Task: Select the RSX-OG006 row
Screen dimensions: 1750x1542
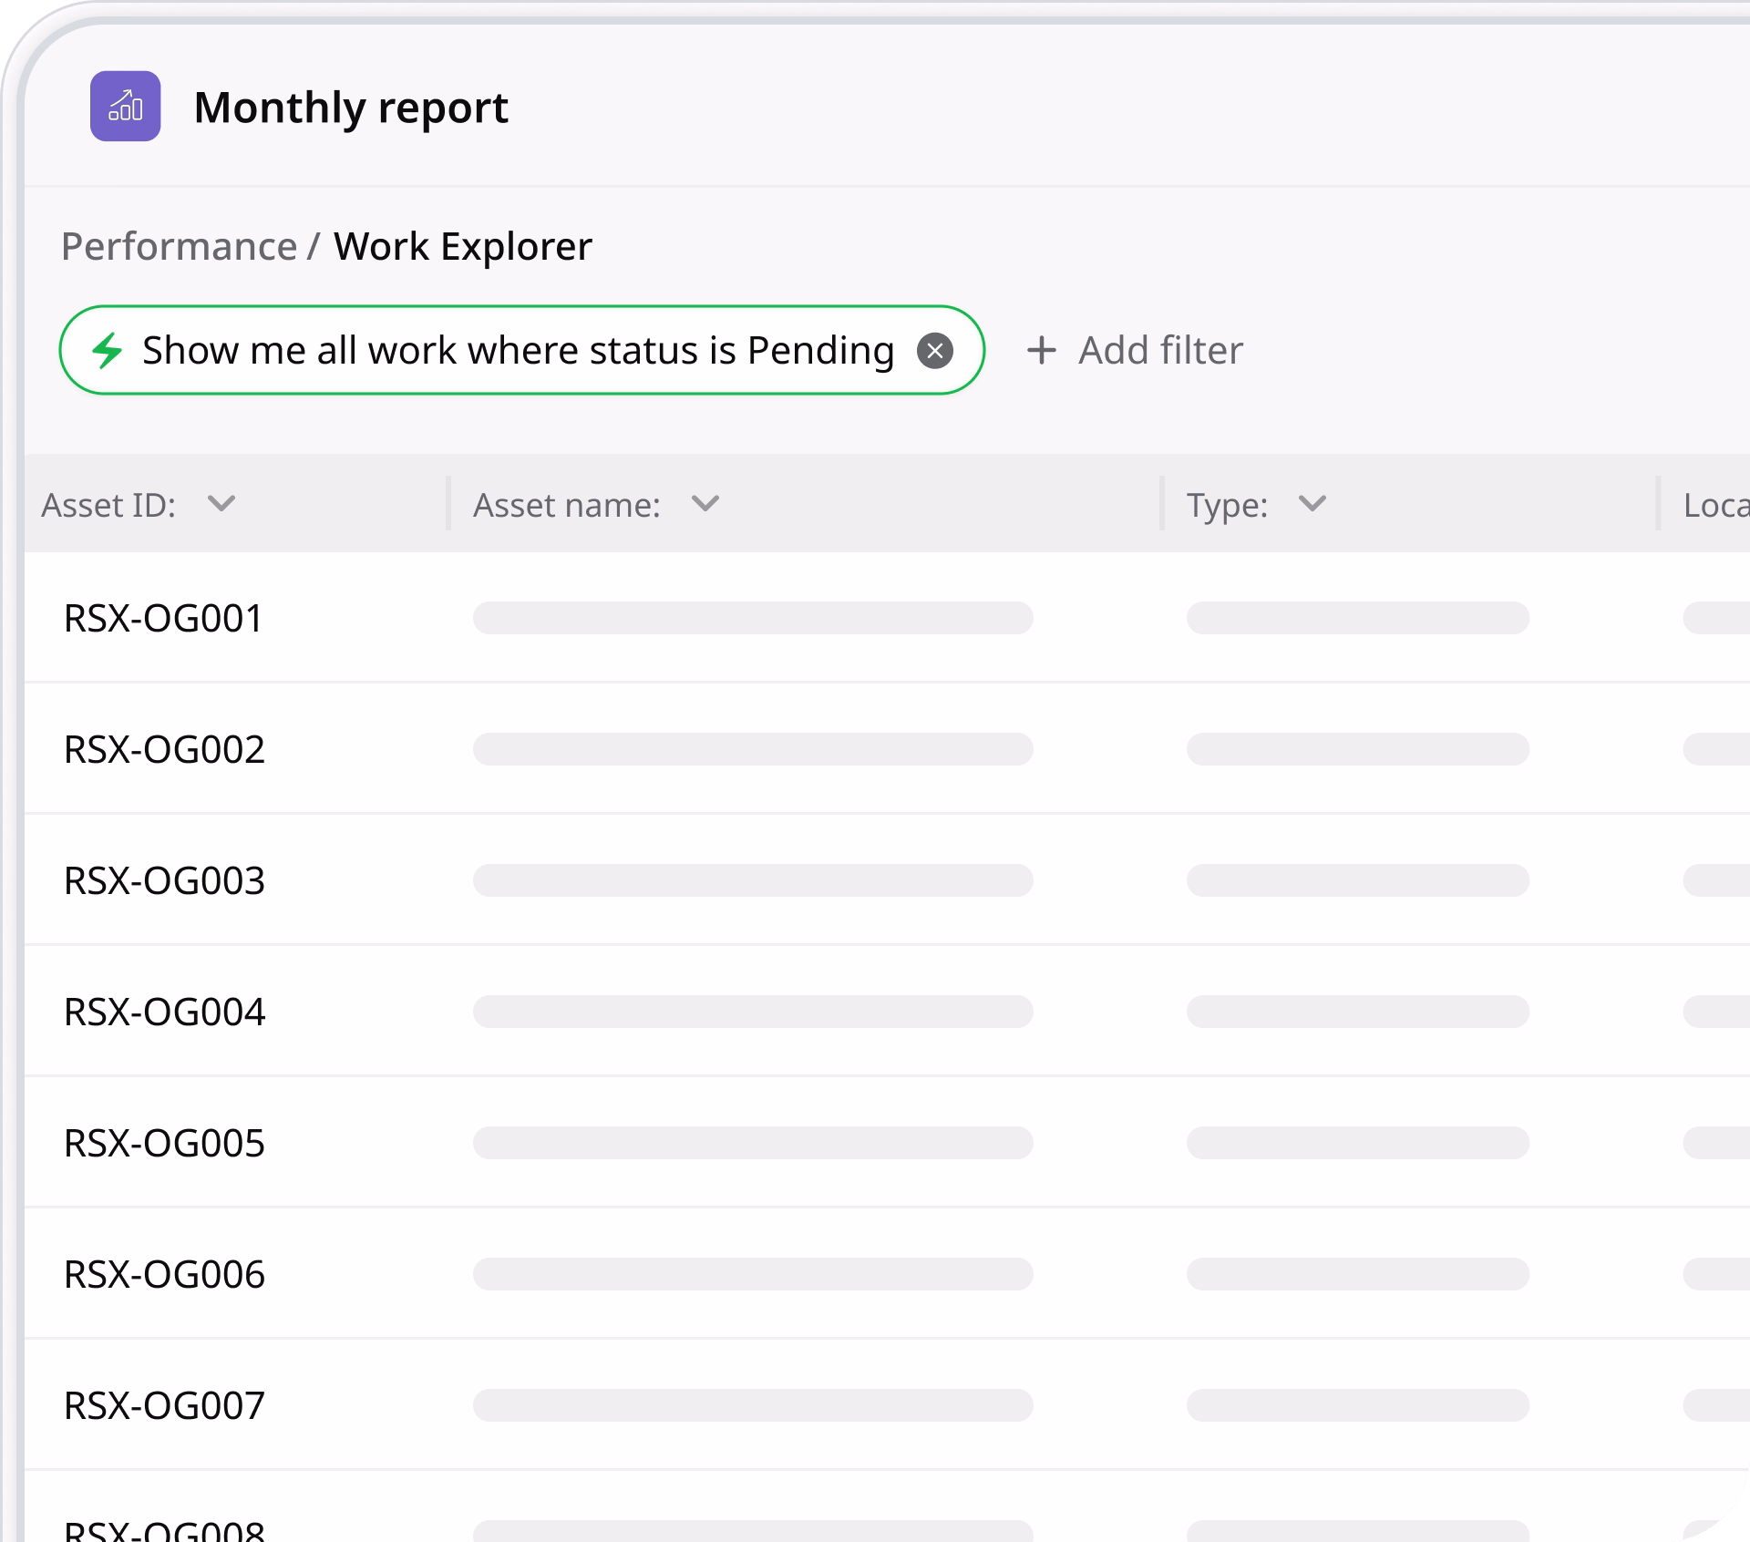Action: 164,1274
